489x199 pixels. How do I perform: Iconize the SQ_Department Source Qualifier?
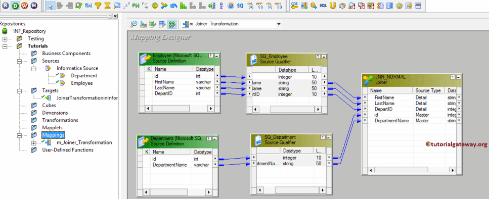click(x=328, y=137)
